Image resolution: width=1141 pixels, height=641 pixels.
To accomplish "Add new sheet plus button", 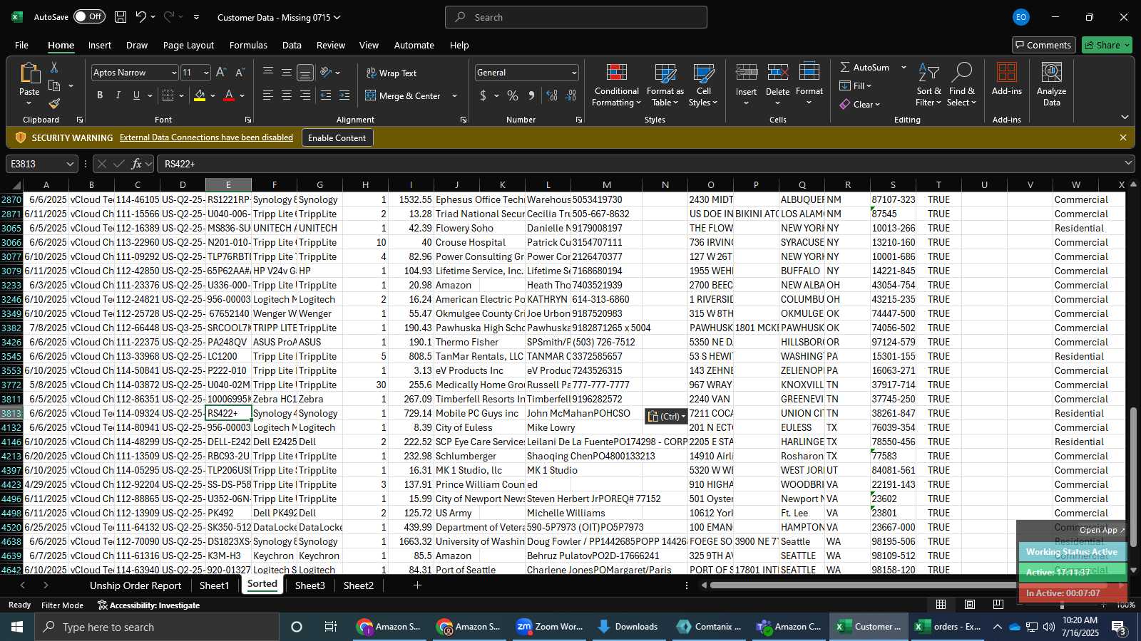I will (417, 585).
